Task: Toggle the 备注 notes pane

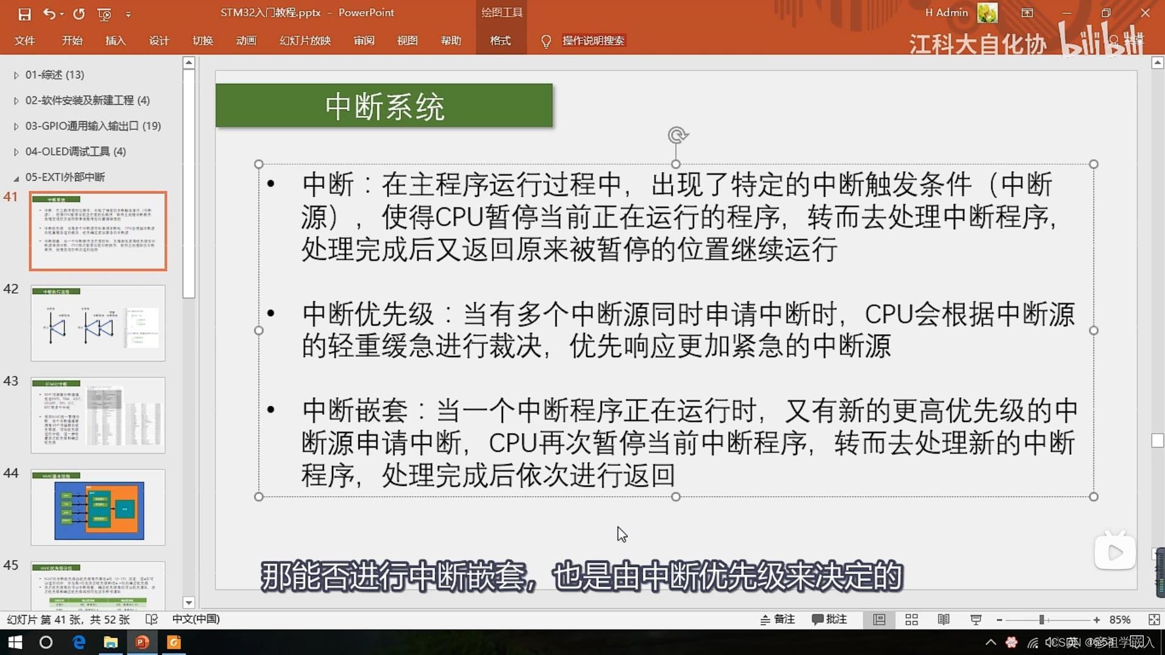Action: pyautogui.click(x=778, y=619)
